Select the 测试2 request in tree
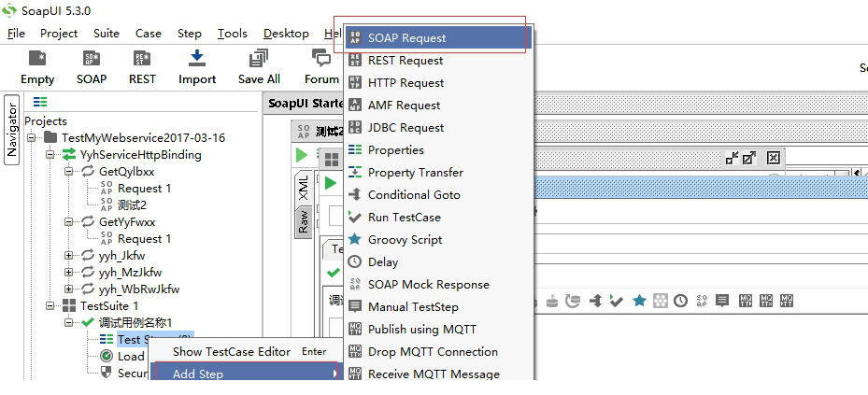This screenshot has height=395, width=868. [132, 205]
